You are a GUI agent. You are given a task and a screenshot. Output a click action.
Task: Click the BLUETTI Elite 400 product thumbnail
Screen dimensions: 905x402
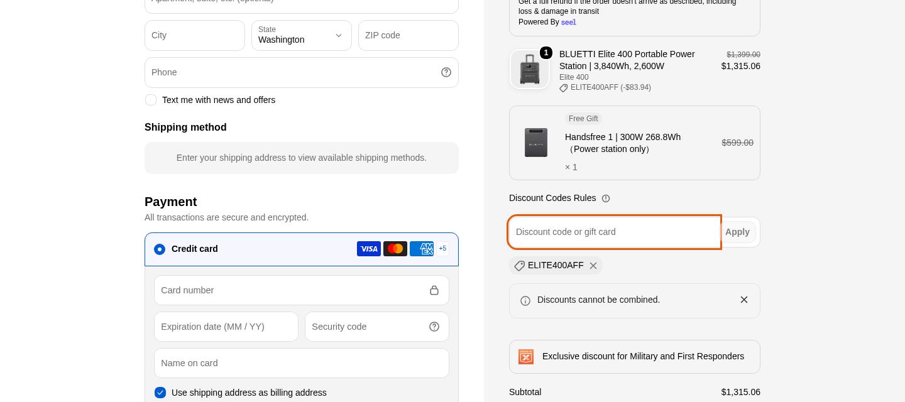tap(530, 69)
